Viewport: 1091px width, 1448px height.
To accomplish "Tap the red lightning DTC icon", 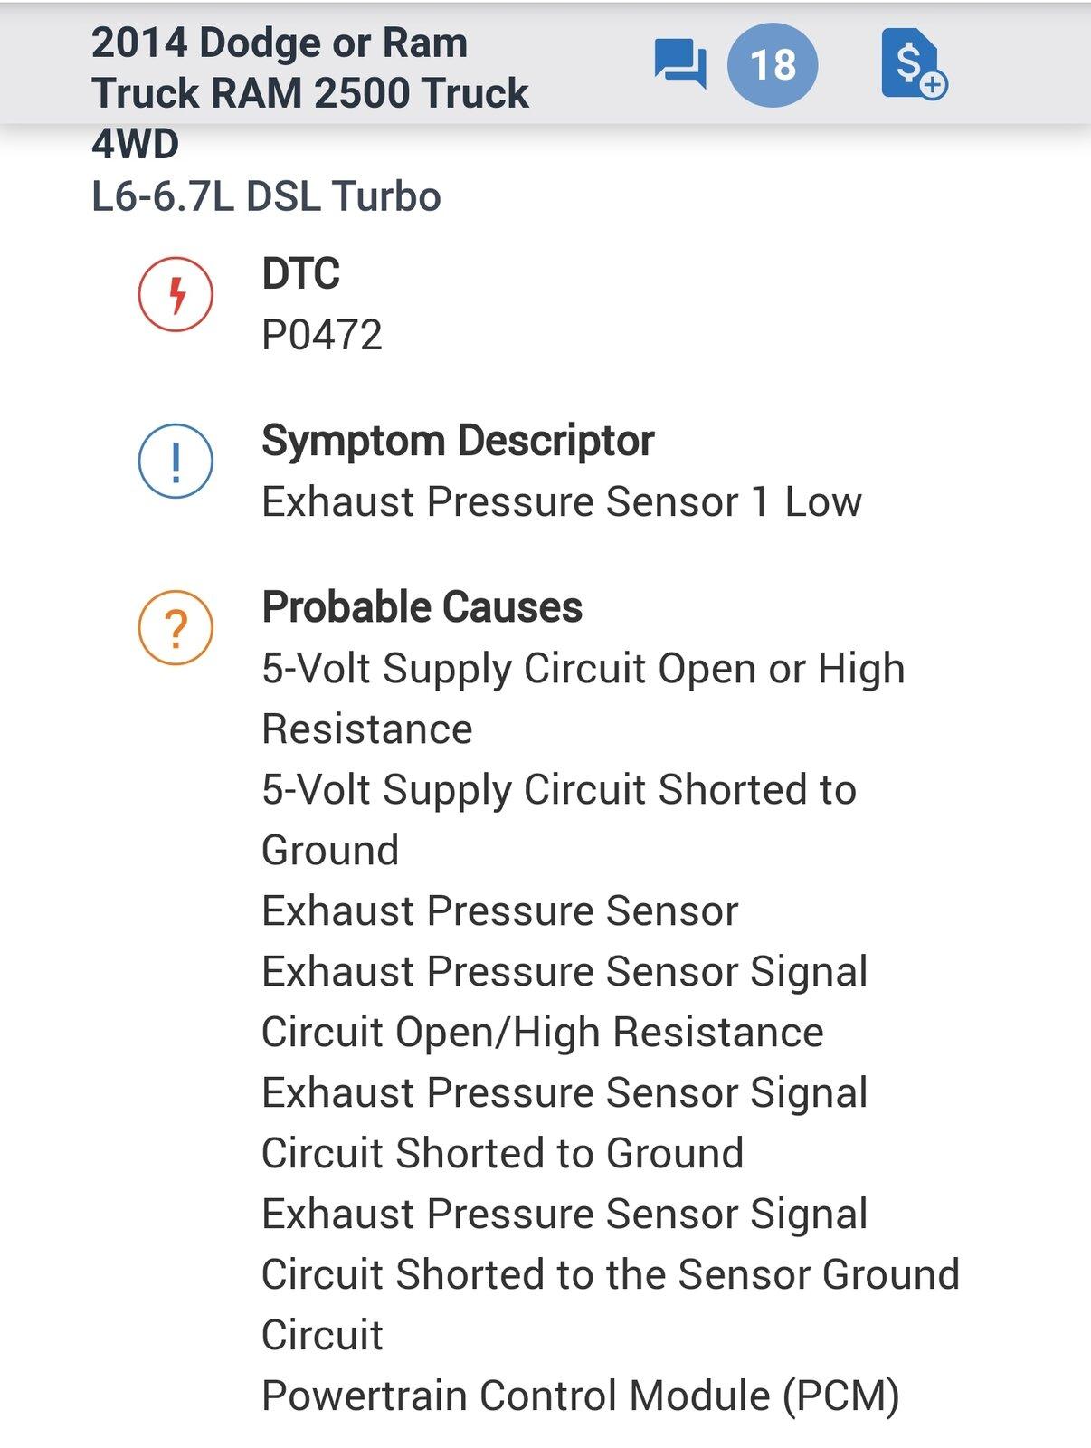I will [x=176, y=294].
